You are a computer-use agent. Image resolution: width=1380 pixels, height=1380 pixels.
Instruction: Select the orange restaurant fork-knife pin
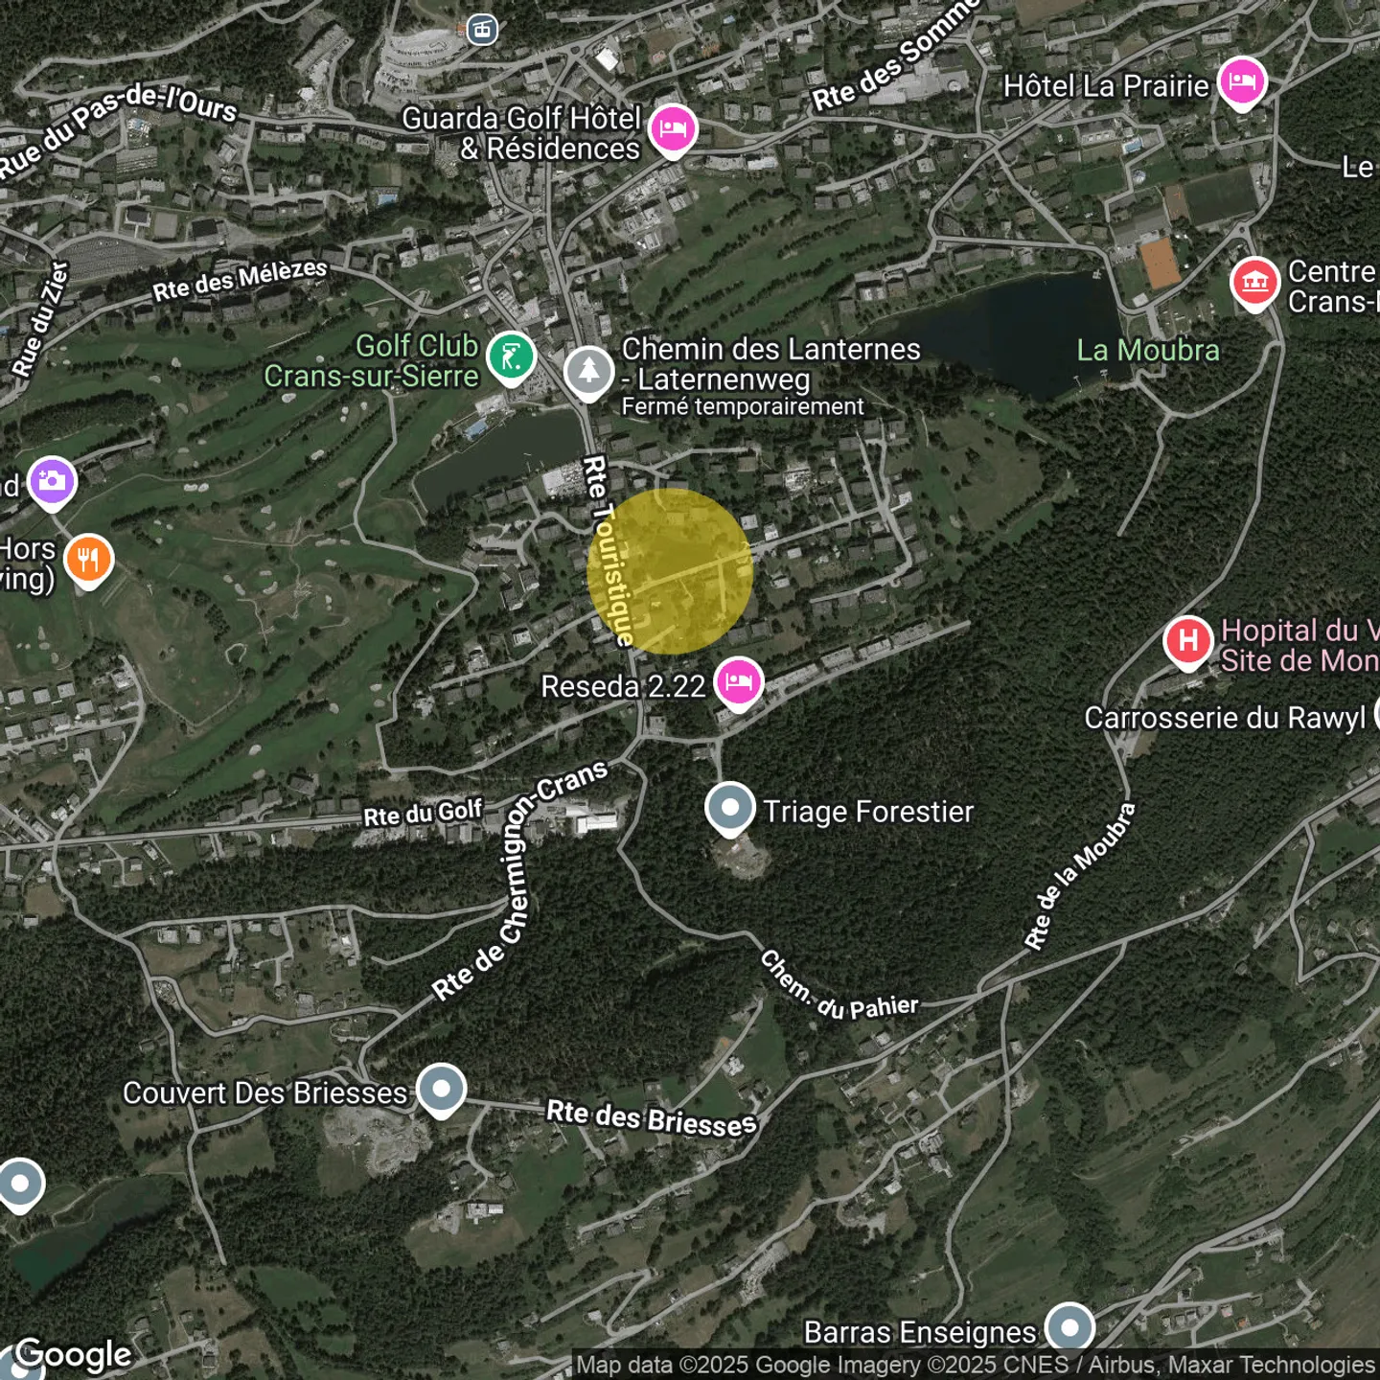88,559
